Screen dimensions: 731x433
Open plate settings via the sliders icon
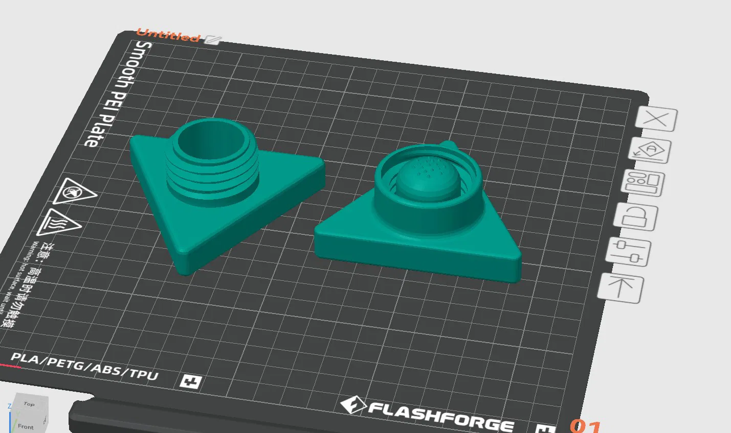(x=628, y=251)
